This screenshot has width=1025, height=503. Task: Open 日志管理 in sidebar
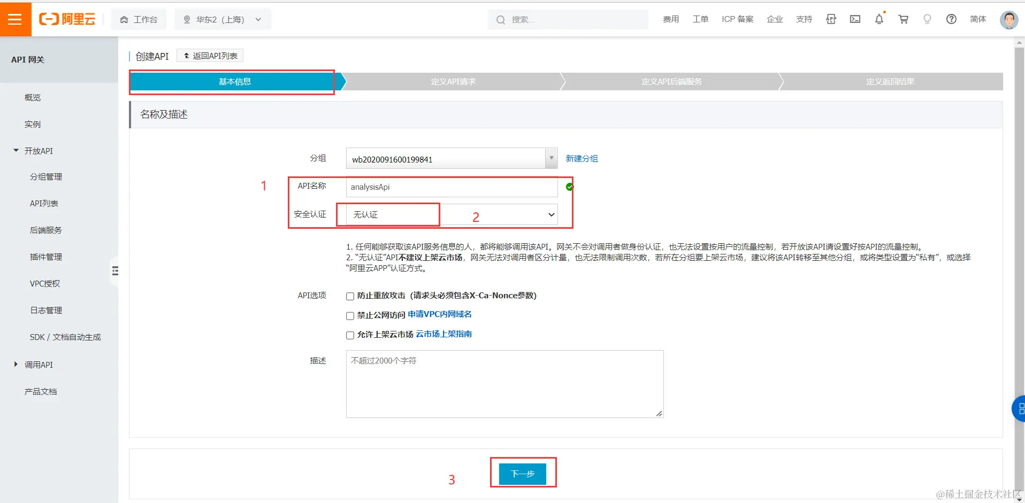click(x=46, y=310)
